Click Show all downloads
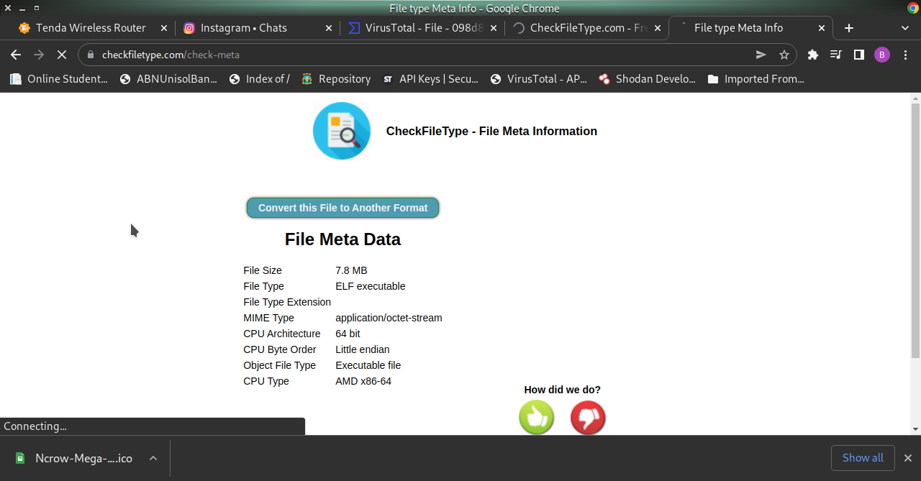The image size is (921, 481). pyautogui.click(x=863, y=458)
